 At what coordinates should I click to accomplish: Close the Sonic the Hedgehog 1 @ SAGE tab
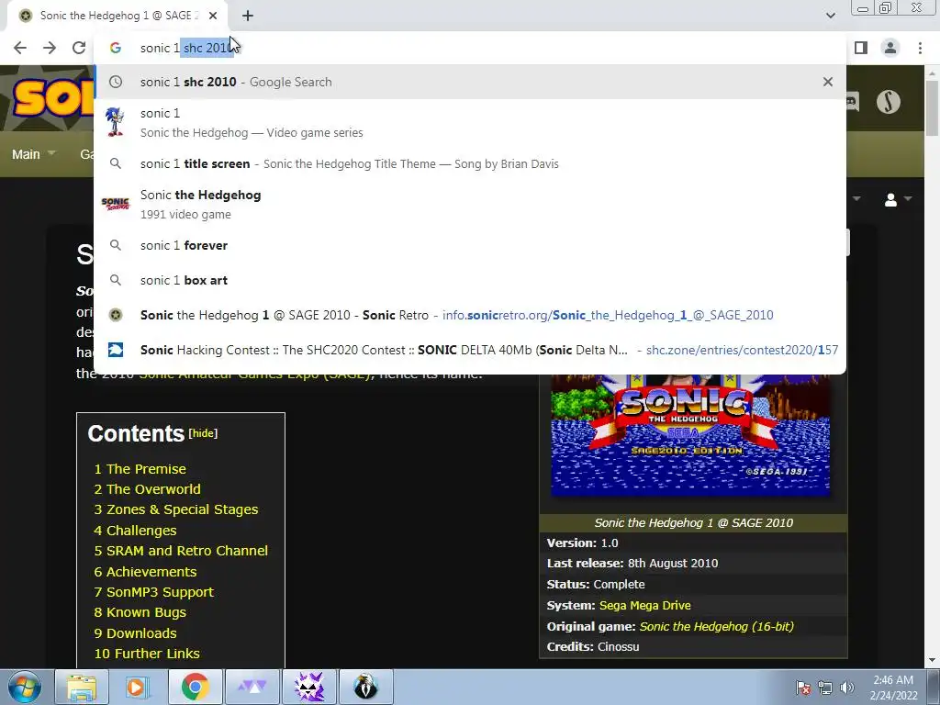213,16
